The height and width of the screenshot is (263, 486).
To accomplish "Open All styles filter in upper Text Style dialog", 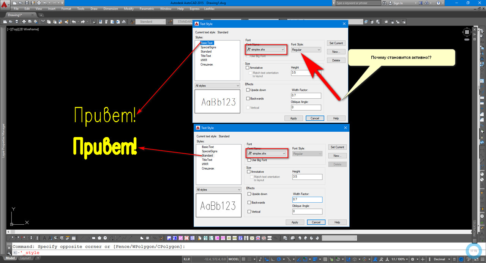I will point(218,86).
